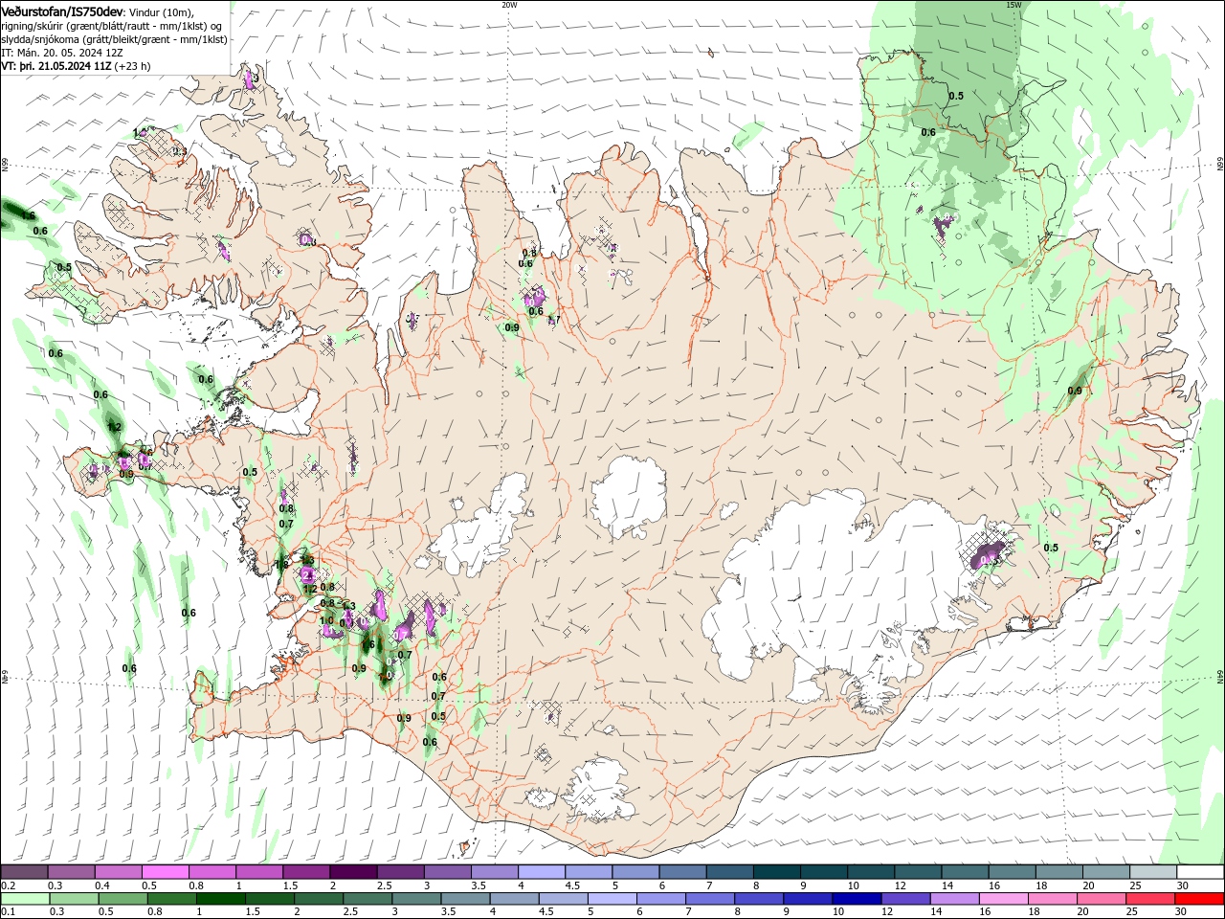Click the pure red swatch above bottom-row 30
Image resolution: width=1225 pixels, height=919 pixels.
point(1199,899)
